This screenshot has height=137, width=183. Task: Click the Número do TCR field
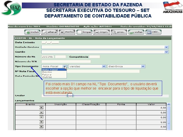[x=66, y=61]
